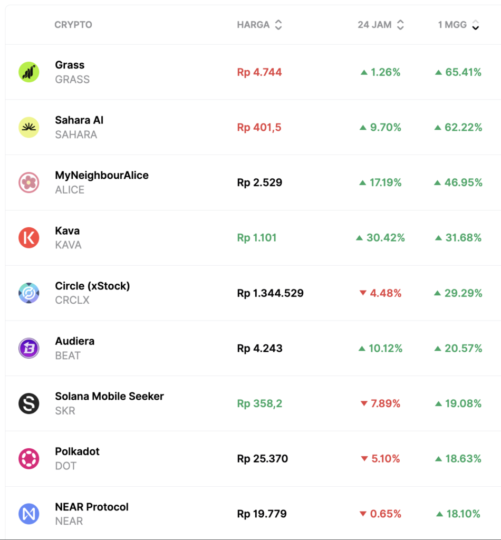This screenshot has width=501, height=540.
Task: Click the Sahara AI coin logo
Action: 29,128
